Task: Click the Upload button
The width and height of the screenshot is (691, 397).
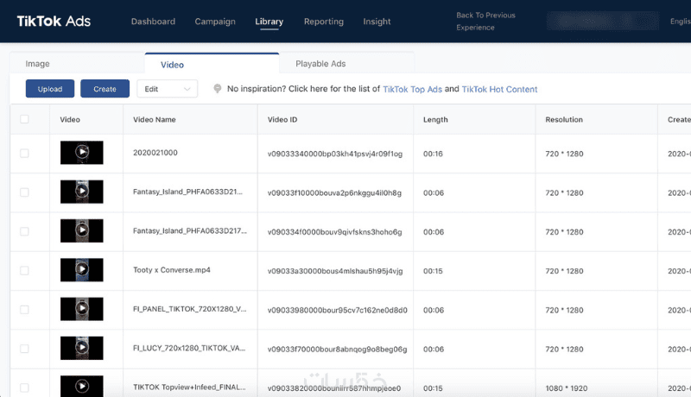Action: 50,89
